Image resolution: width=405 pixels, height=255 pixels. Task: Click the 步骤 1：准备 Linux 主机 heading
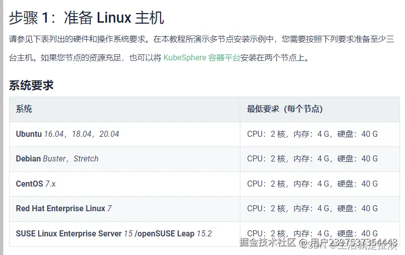click(86, 18)
